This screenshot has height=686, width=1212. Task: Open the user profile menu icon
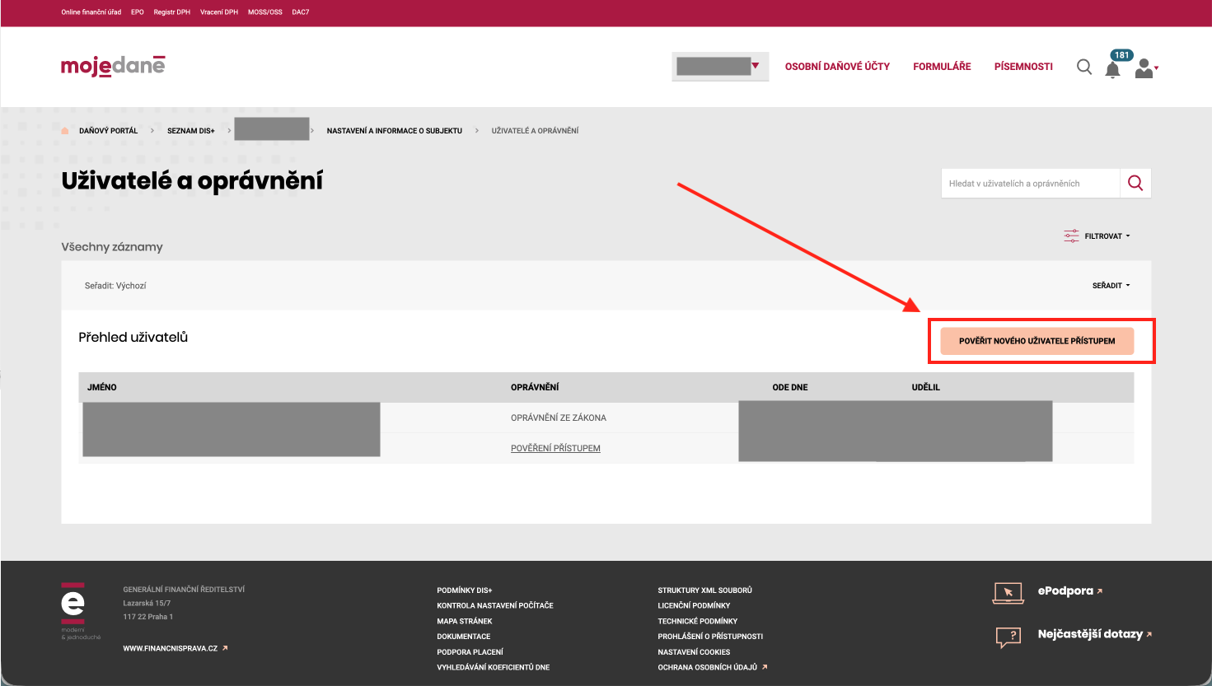pos(1146,68)
